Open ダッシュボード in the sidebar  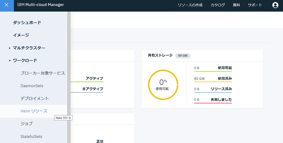coord(27,23)
